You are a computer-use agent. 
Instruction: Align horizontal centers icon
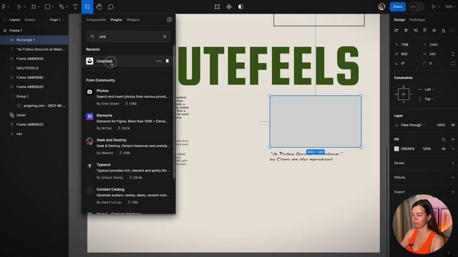point(406,30)
